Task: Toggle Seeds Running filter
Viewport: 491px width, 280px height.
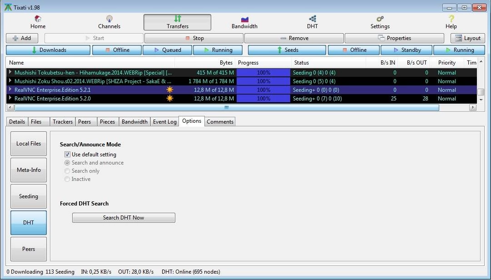Action: 459,50
